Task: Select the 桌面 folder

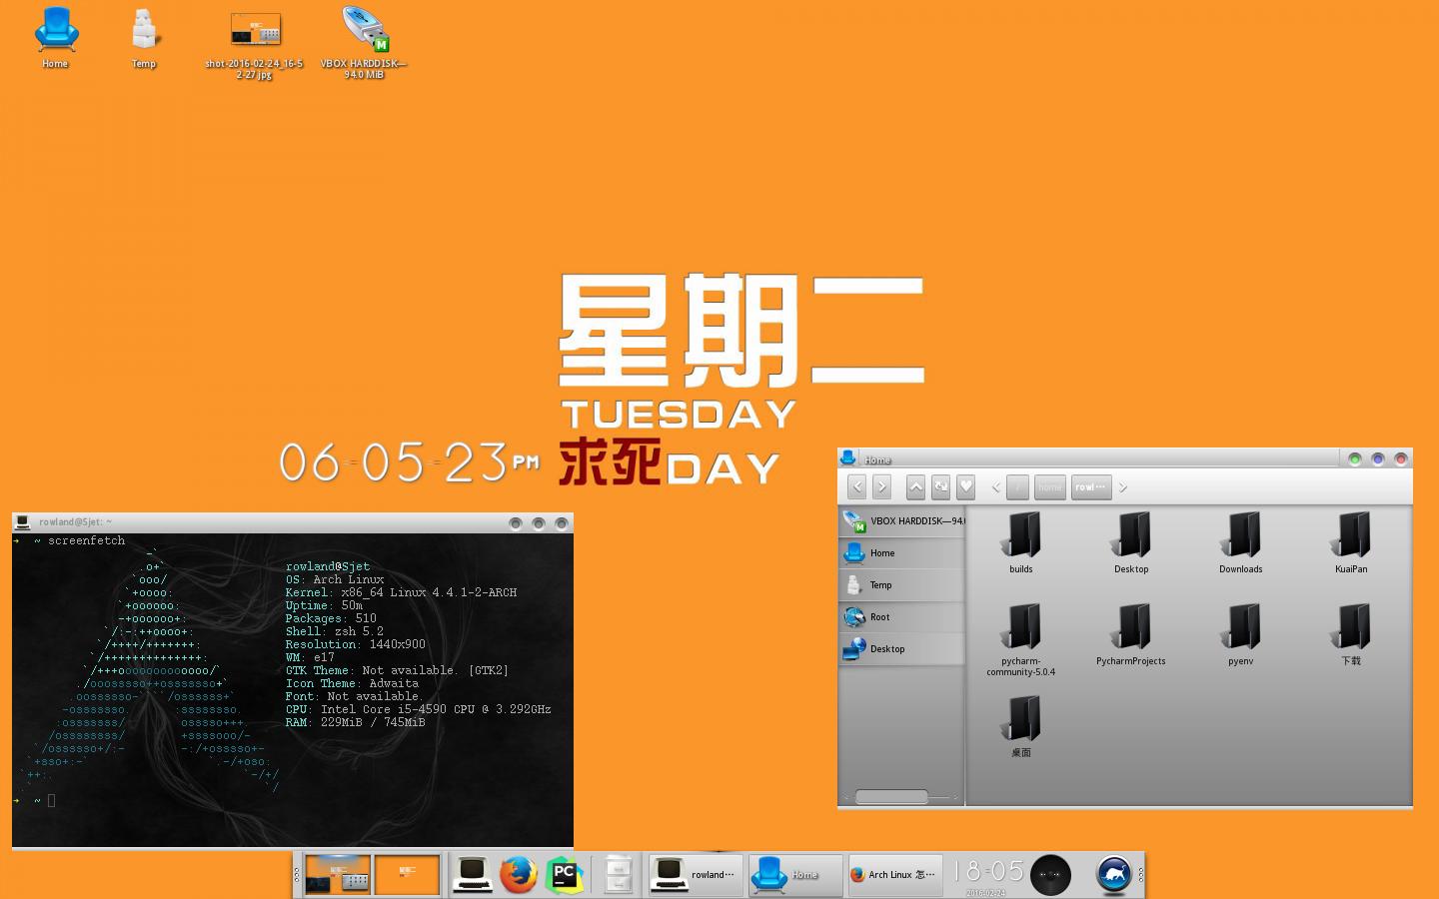Action: 1021,726
